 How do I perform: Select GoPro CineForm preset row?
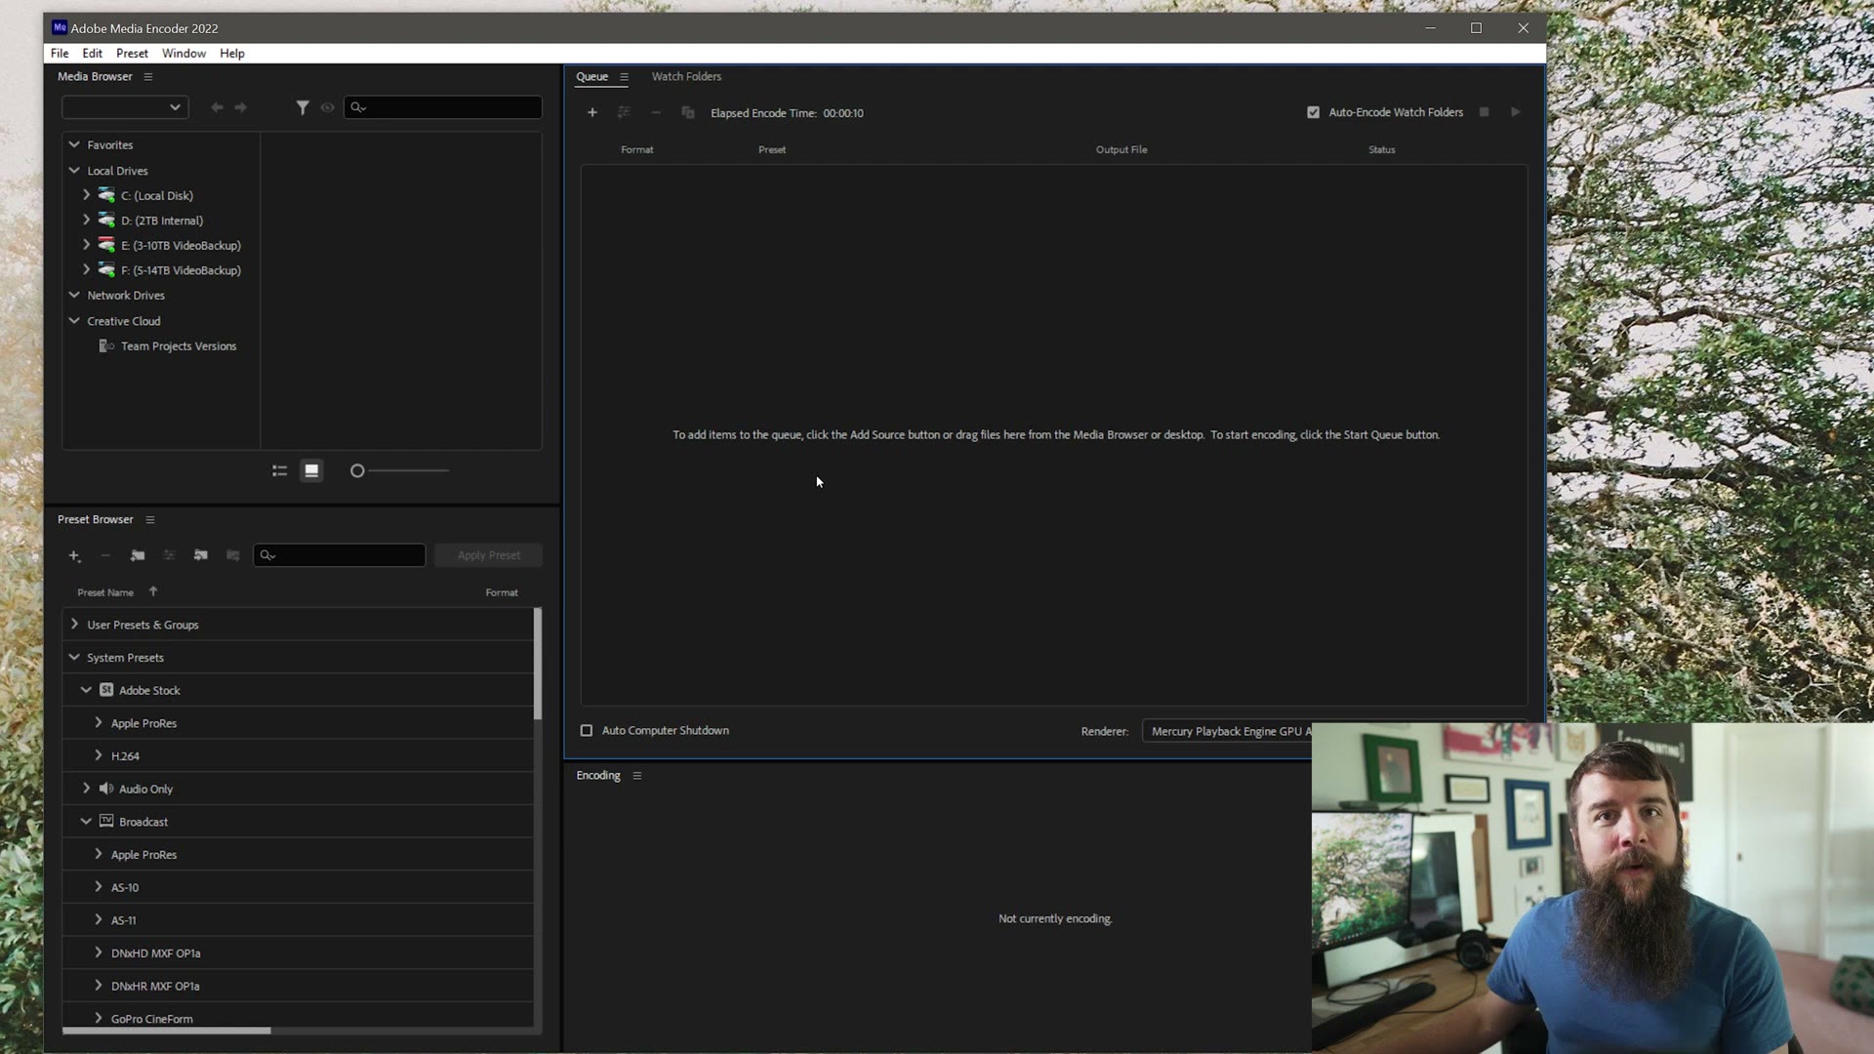pyautogui.click(x=298, y=1018)
